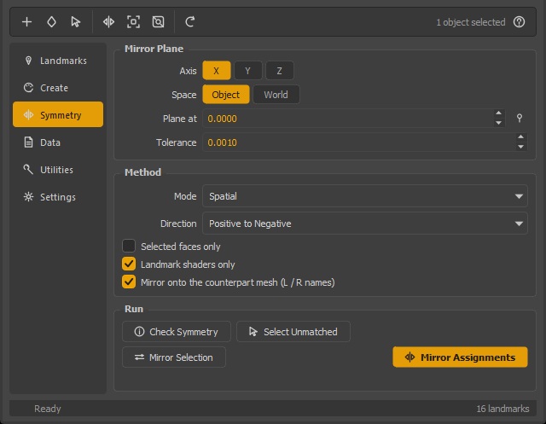Click the mirror symmetry toolbar icon
Viewport: 546px width, 424px height.
pyautogui.click(x=108, y=22)
